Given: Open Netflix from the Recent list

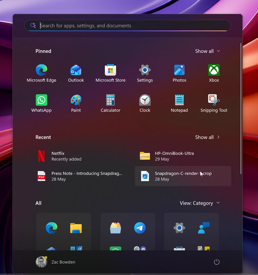Looking at the screenshot, I should coord(80,156).
